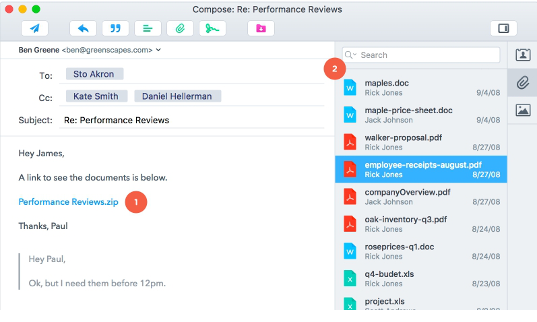Screen dimensions: 537x322
Task: Toggle the sidebar panel button
Action: [503, 28]
